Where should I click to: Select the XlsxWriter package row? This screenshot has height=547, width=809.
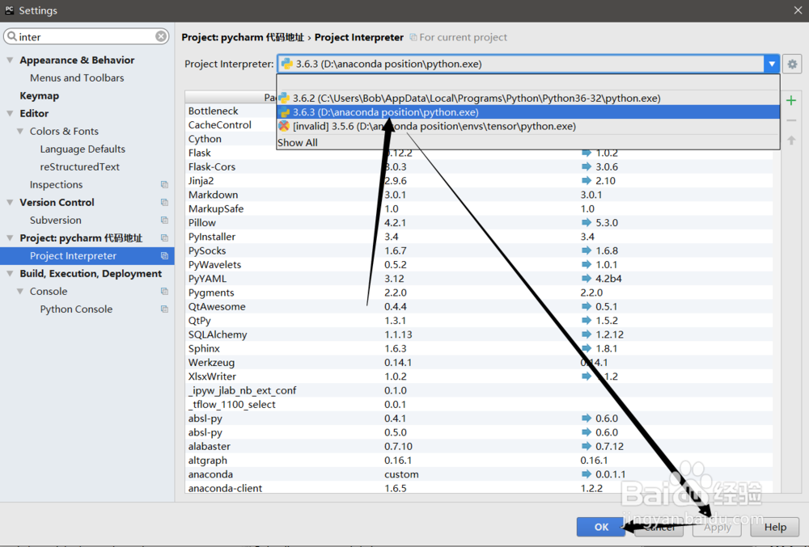point(479,376)
